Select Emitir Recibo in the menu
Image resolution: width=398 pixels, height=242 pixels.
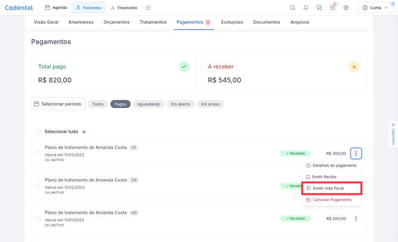tap(331, 177)
